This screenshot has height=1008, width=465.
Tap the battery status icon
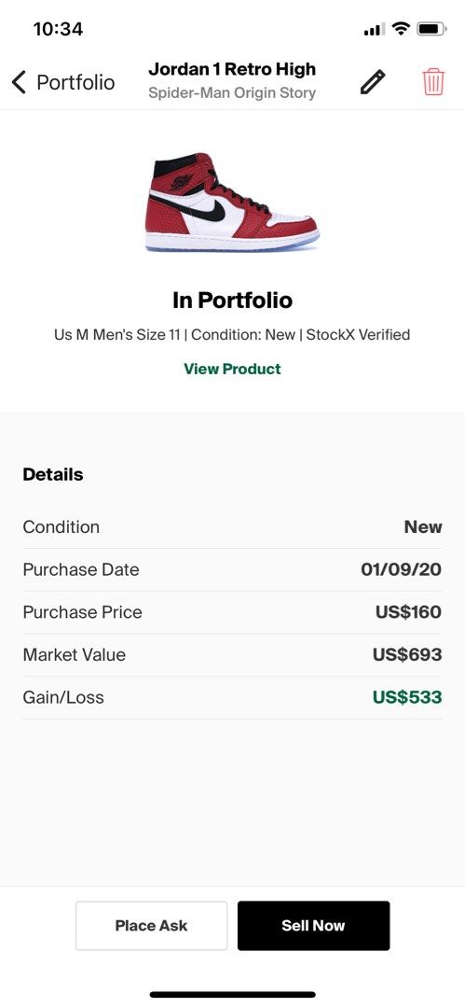[x=431, y=29]
